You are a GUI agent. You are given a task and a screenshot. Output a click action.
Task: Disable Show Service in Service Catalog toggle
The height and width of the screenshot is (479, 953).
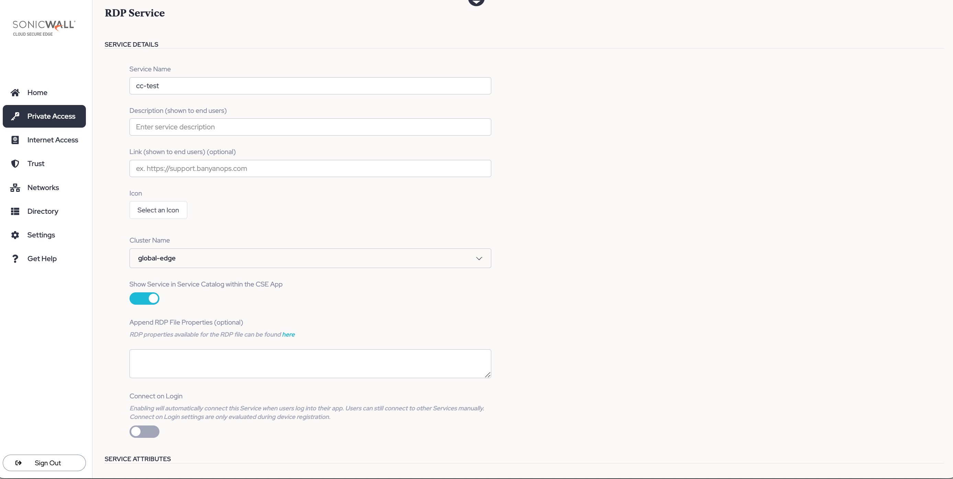click(144, 299)
